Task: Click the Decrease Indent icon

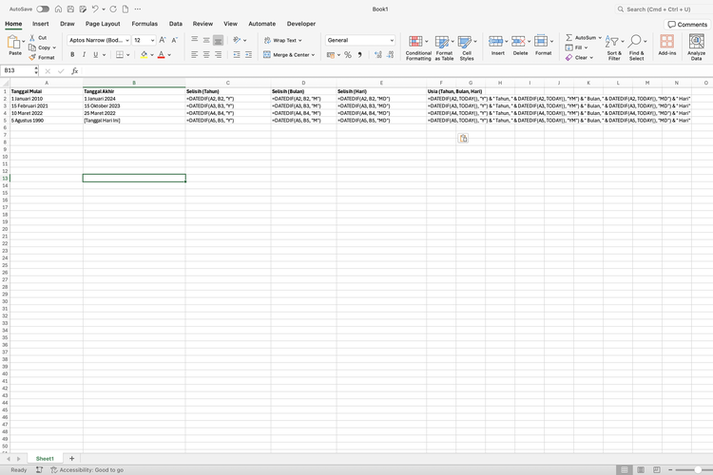Action: point(237,54)
